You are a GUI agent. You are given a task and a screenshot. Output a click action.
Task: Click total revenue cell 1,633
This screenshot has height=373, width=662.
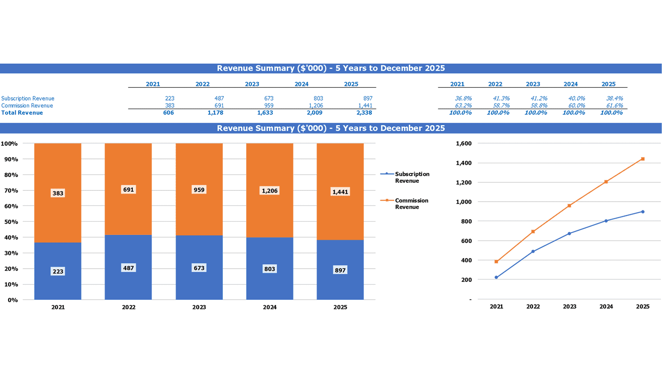(x=265, y=112)
